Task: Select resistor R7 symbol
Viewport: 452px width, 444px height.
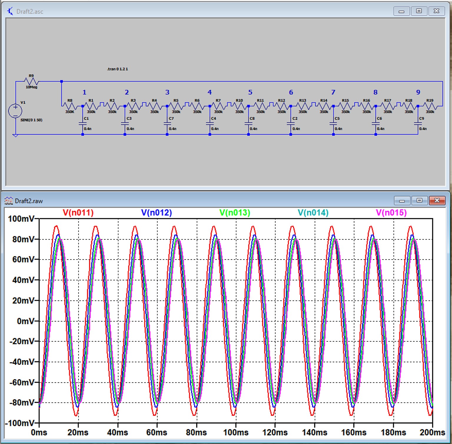Action: [218, 106]
